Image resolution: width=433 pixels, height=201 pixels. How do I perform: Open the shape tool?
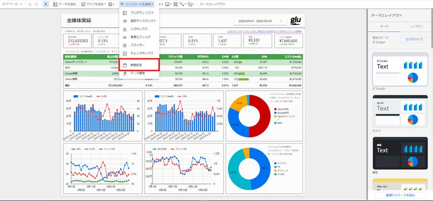click(191, 4)
